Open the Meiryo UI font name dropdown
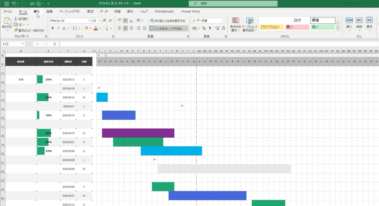 [x=89, y=21]
